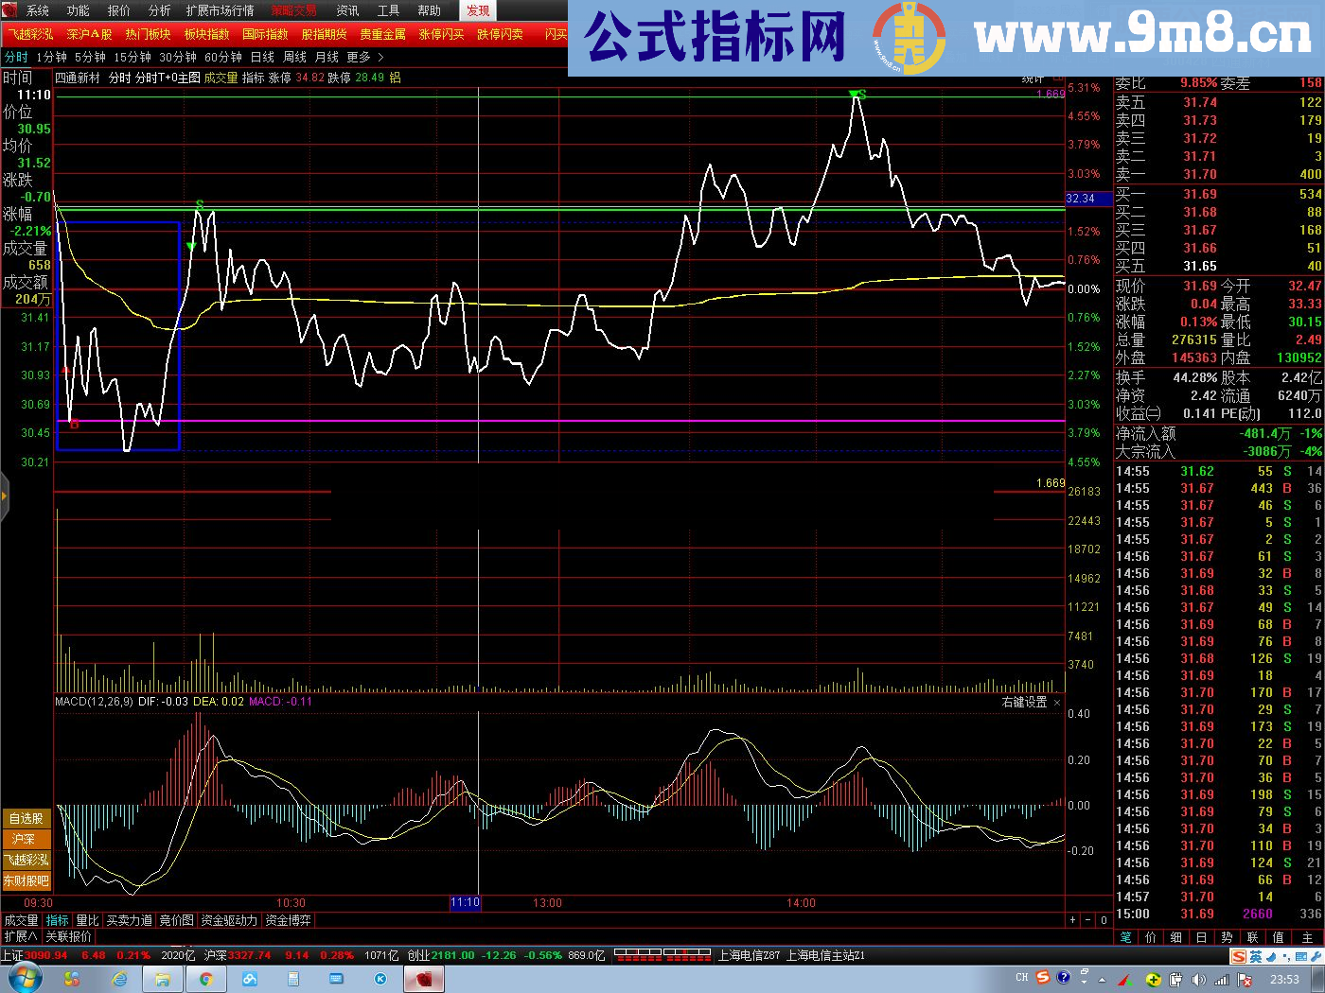
Task: Open the 扩展市场行情 menu
Action: [x=221, y=10]
